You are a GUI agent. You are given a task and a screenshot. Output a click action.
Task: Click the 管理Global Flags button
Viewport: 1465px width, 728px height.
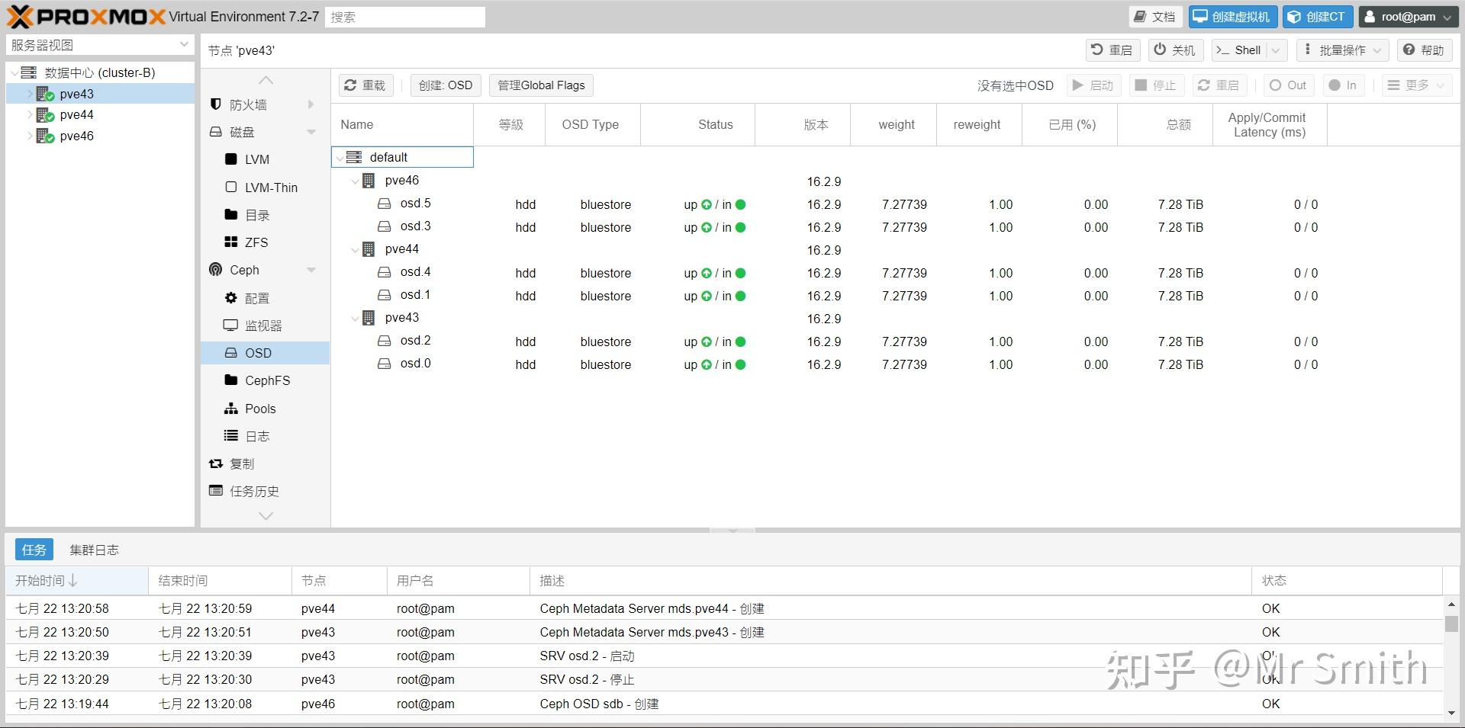click(541, 85)
